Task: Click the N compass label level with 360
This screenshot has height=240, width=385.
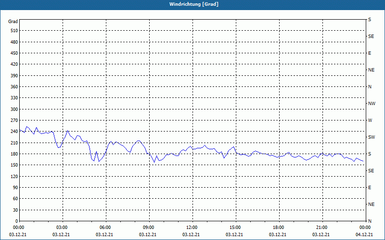Action: 370,87
